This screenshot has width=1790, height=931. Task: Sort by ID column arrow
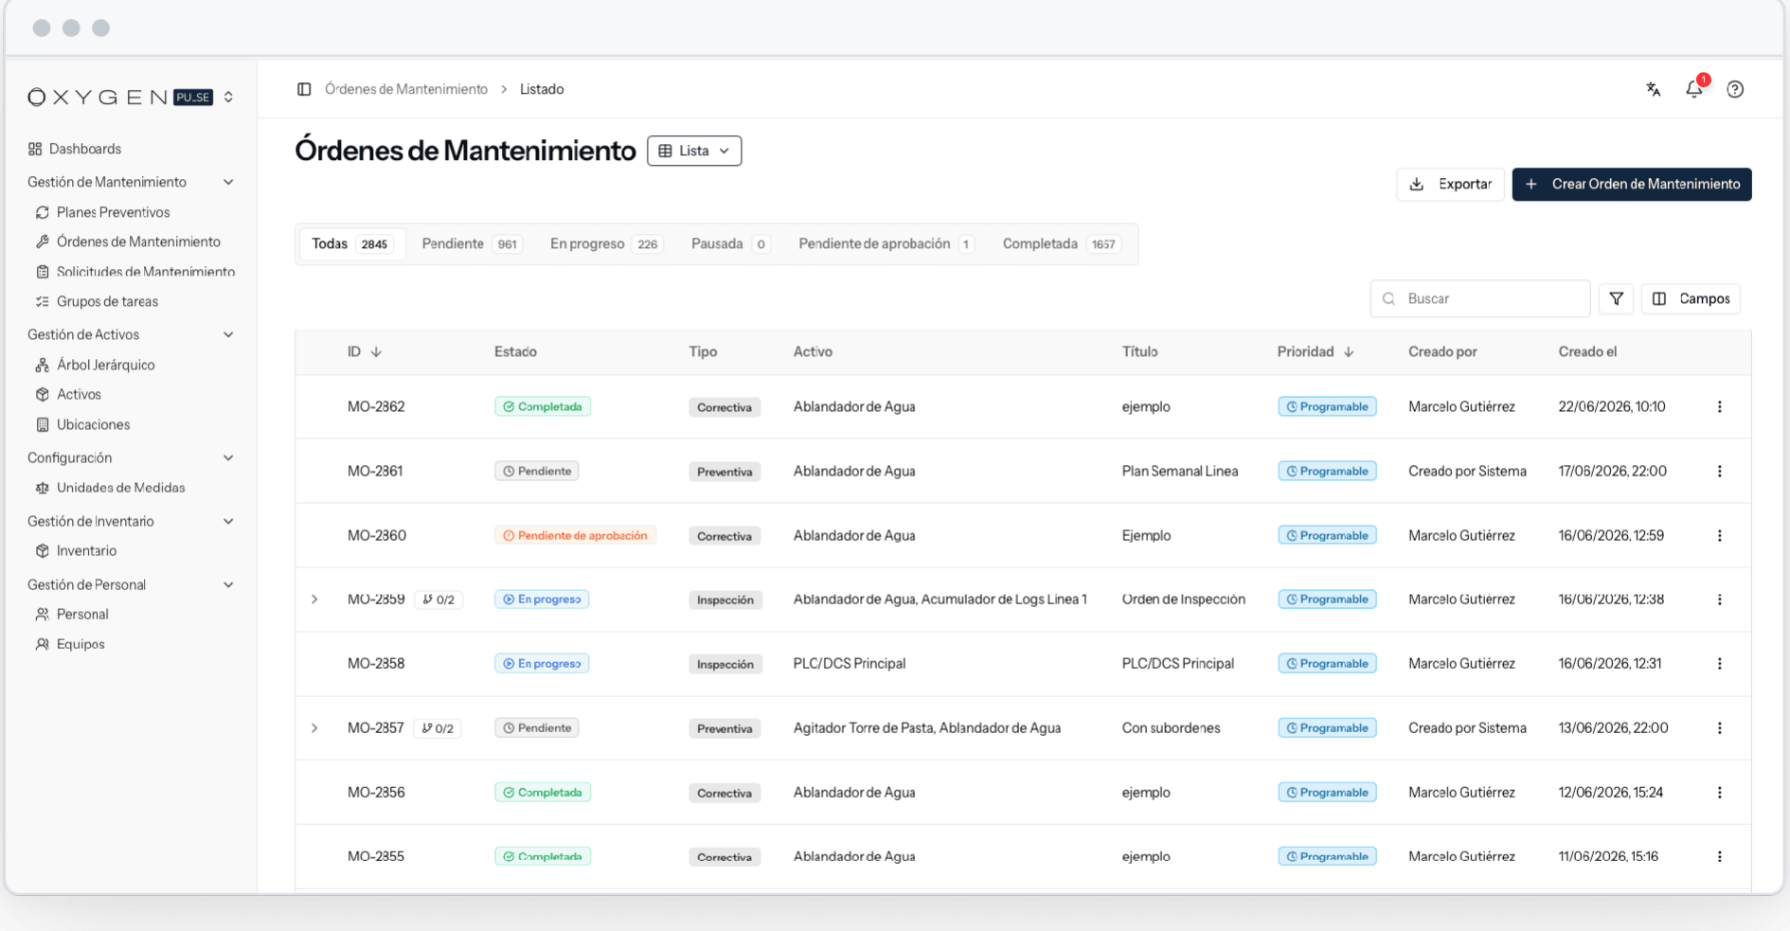[x=376, y=351]
